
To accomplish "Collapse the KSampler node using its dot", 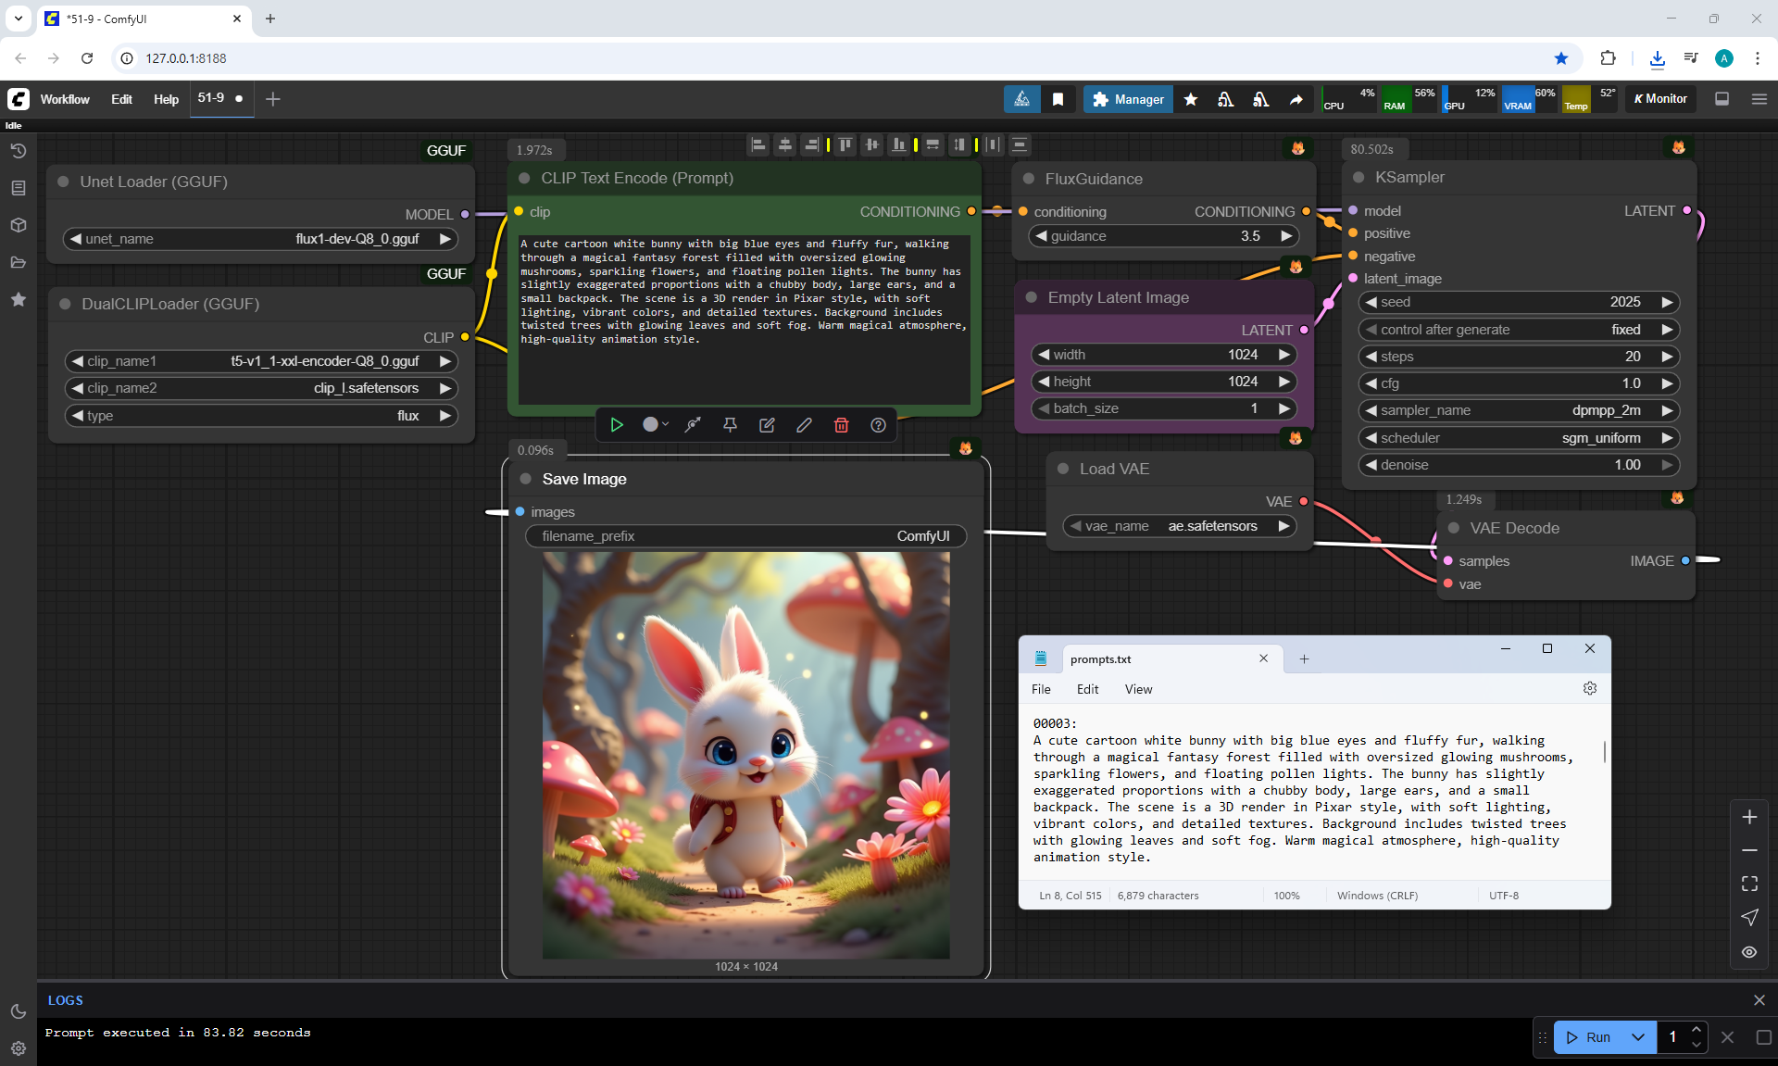I will (x=1359, y=178).
